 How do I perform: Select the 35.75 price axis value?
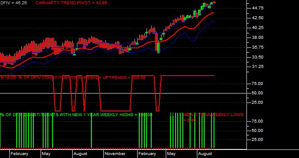point(258,47)
